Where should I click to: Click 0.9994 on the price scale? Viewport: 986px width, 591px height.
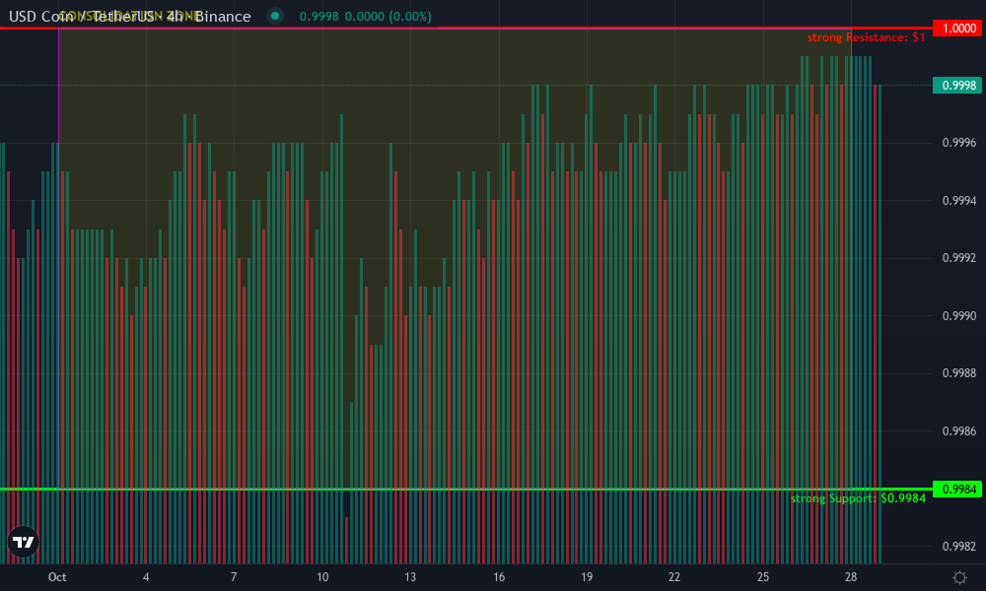[958, 201]
